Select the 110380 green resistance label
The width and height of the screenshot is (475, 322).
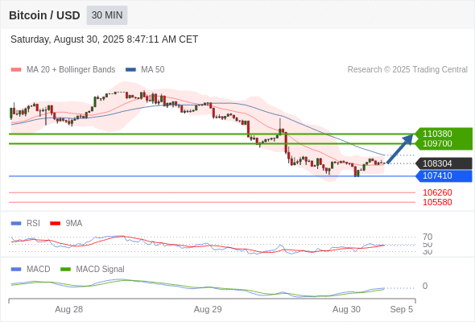[437, 134]
